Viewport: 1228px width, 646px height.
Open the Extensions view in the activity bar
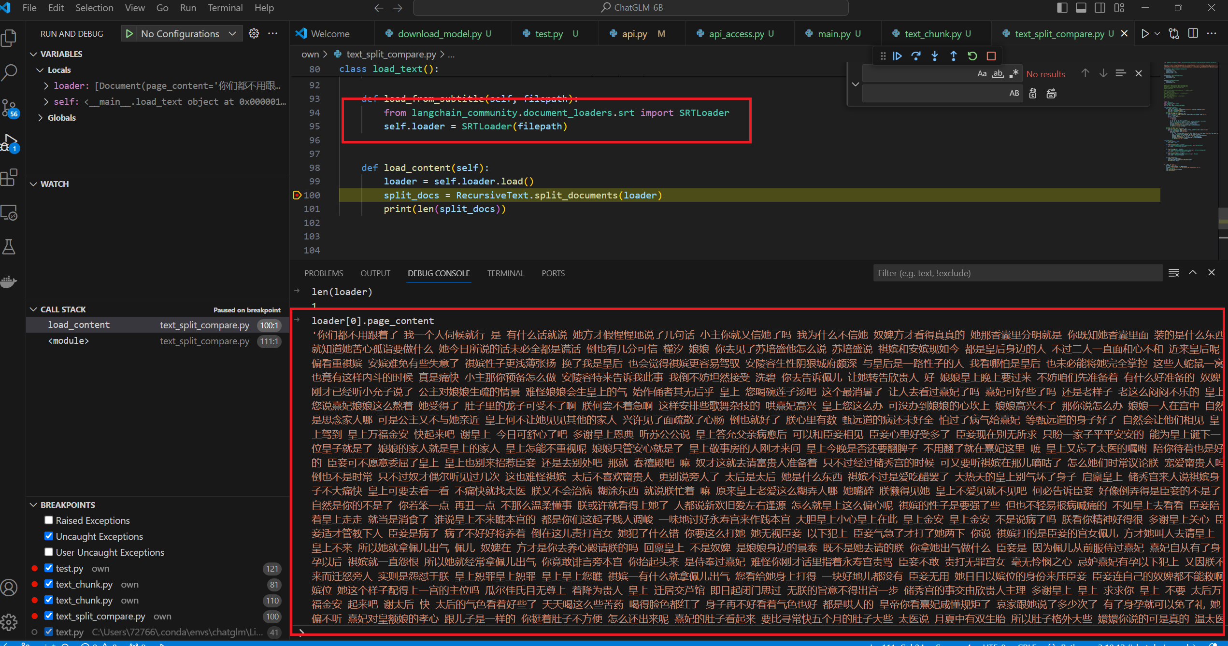[9, 178]
